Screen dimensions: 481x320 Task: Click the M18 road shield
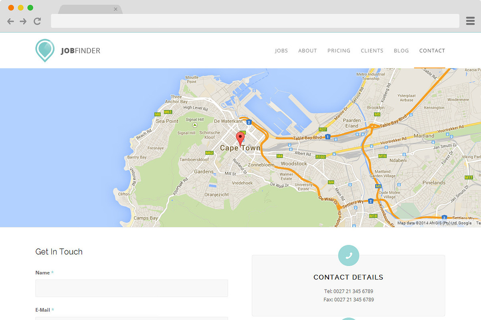coord(373,216)
